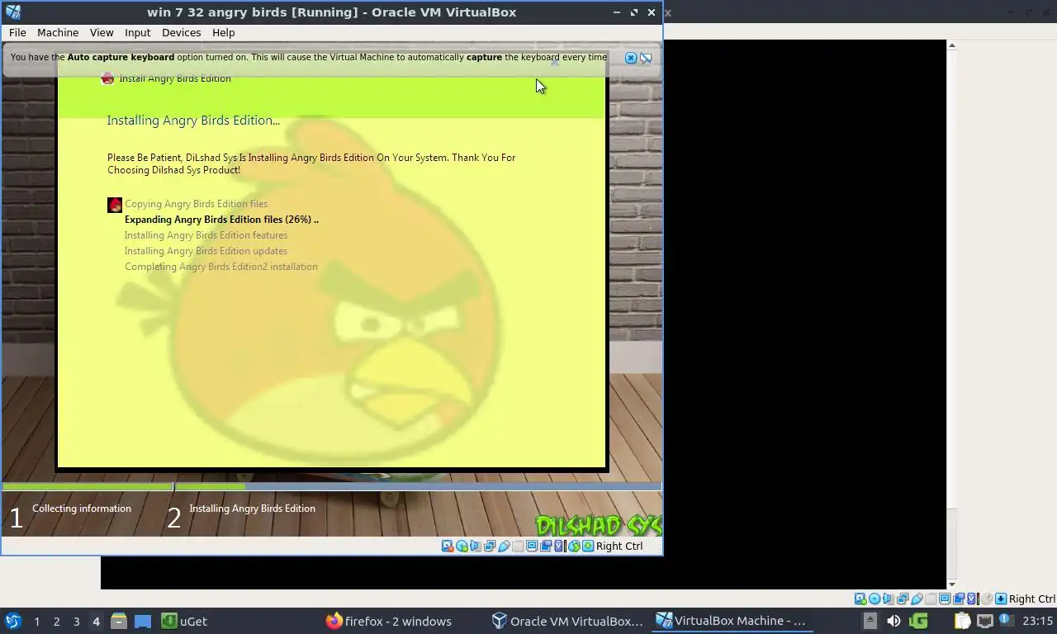The image size is (1057, 634).
Task: Open the File menu in VirtualBox
Action: click(x=17, y=32)
